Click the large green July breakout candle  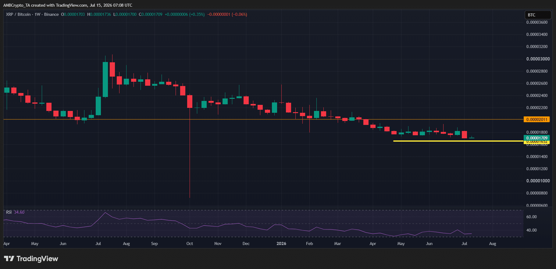[x=105, y=79]
